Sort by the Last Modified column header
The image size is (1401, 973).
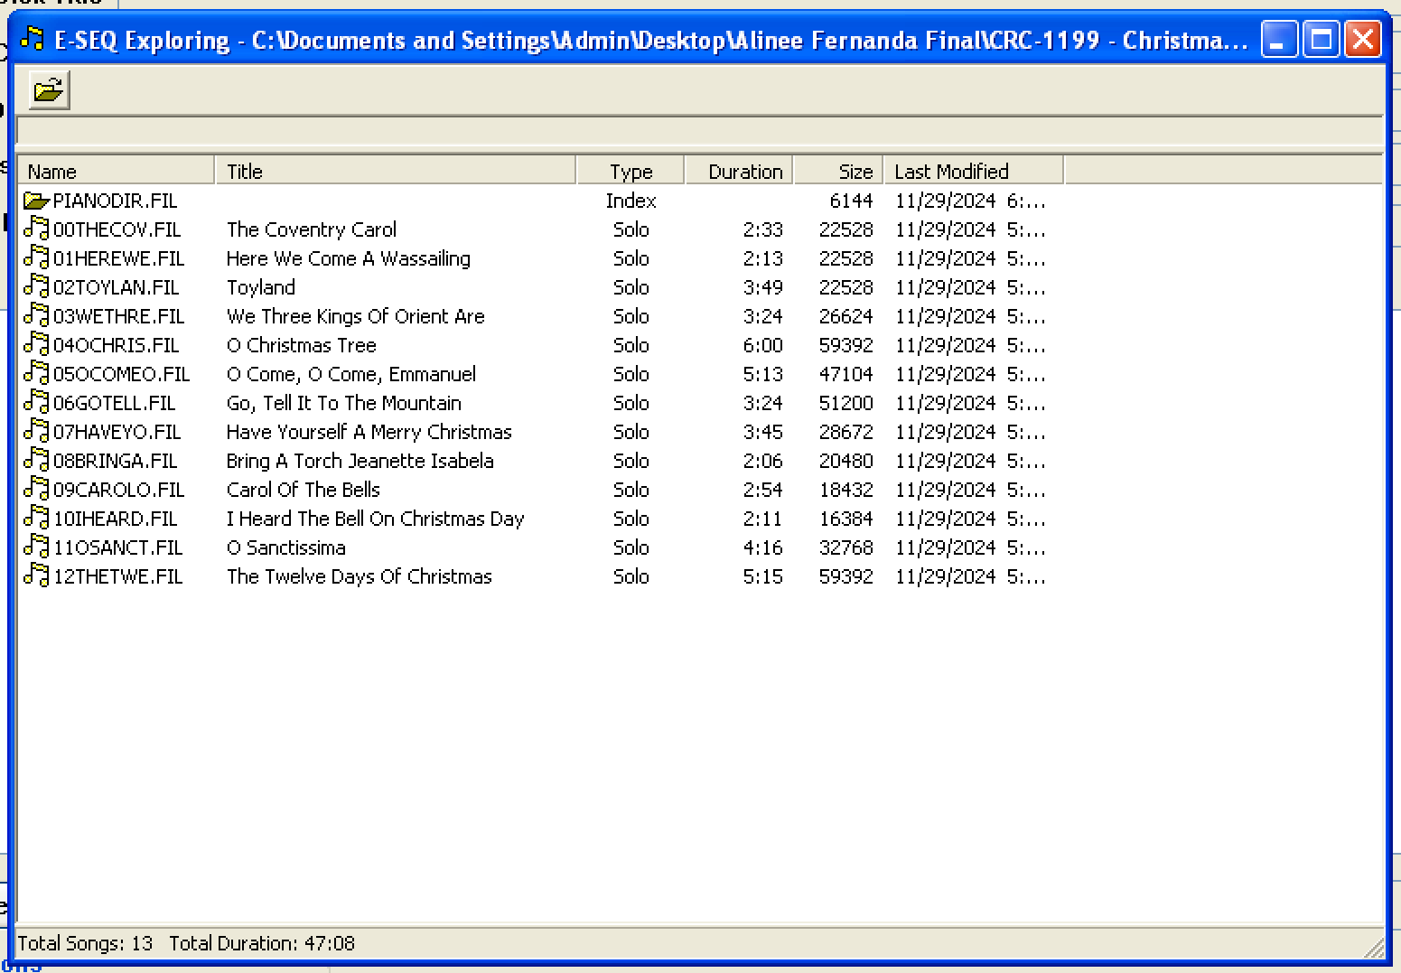point(974,171)
